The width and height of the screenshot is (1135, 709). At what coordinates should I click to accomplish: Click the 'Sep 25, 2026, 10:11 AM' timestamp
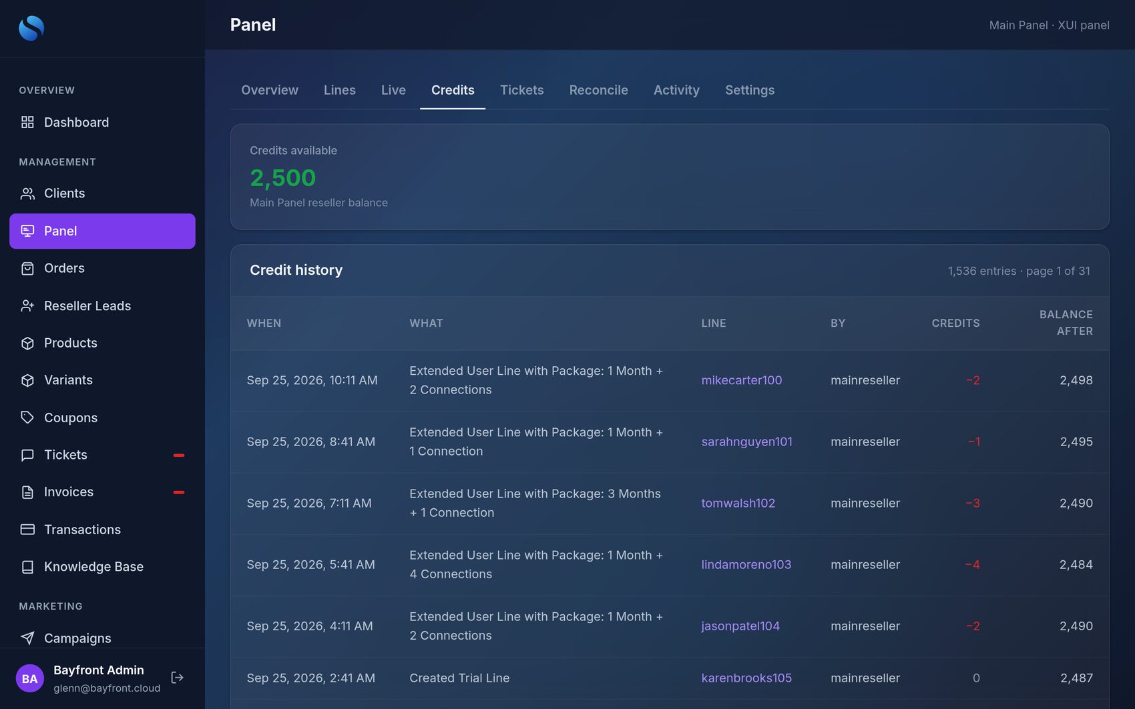(x=312, y=380)
